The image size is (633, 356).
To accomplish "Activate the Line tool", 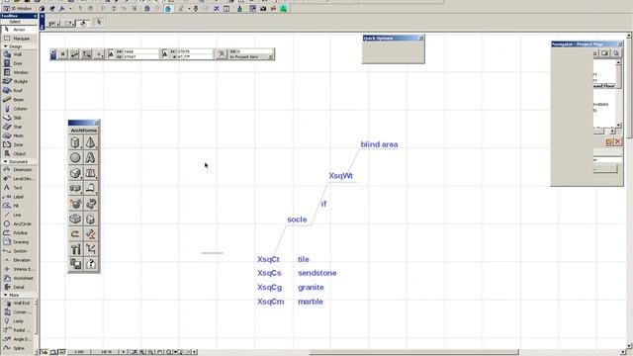I will click(18, 215).
